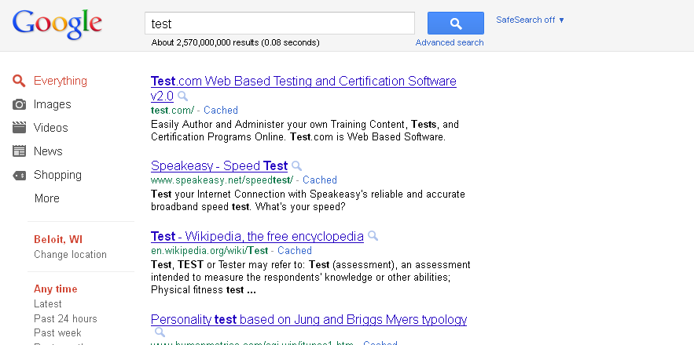Image resolution: width=694 pixels, height=345 pixels.
Task: Switch to Videos results
Action: point(51,128)
